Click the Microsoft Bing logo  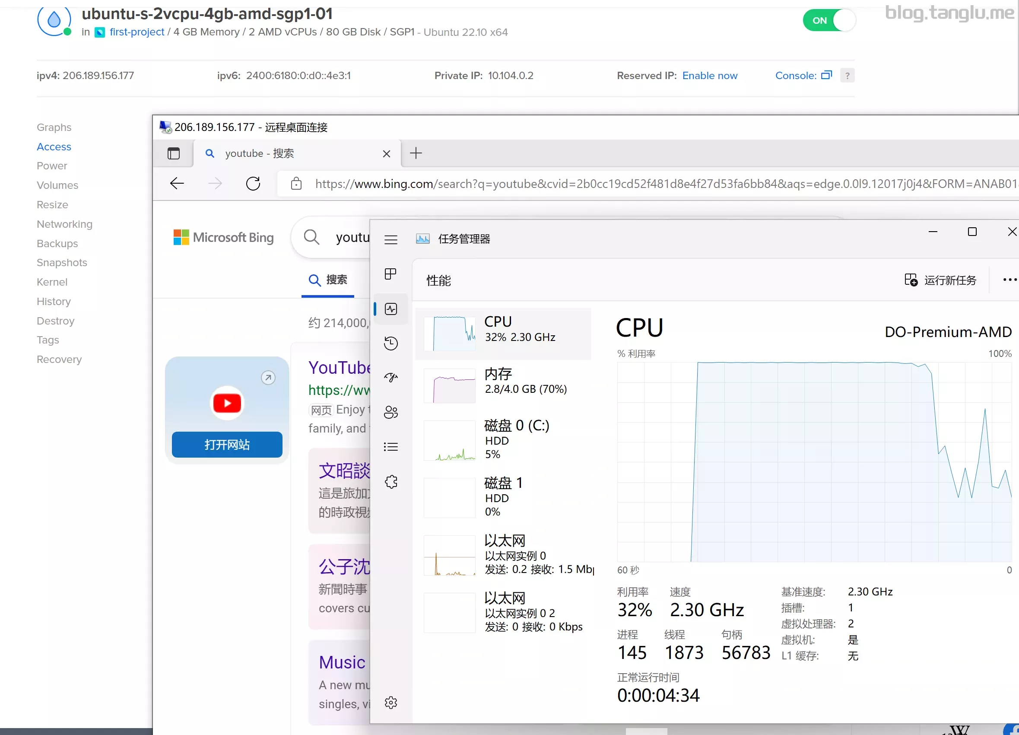(223, 237)
